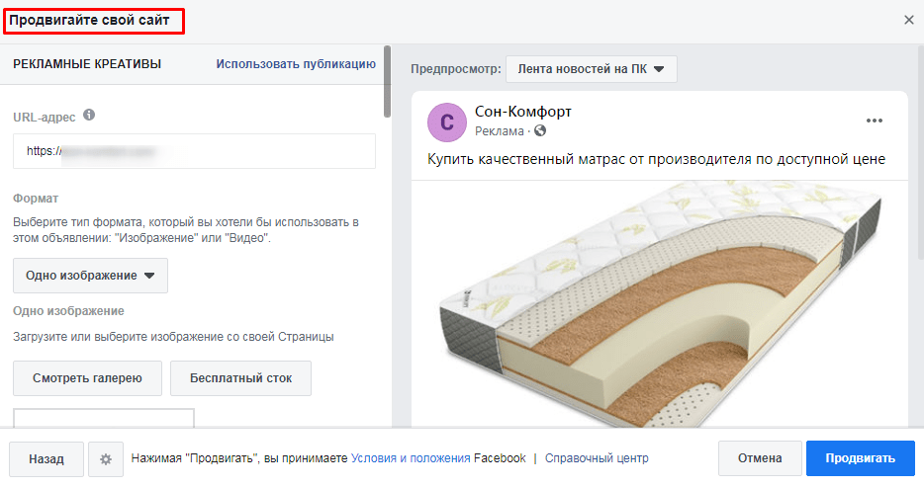The height and width of the screenshot is (488, 924).
Task: Open the Справочный центр link
Action: tap(597, 458)
